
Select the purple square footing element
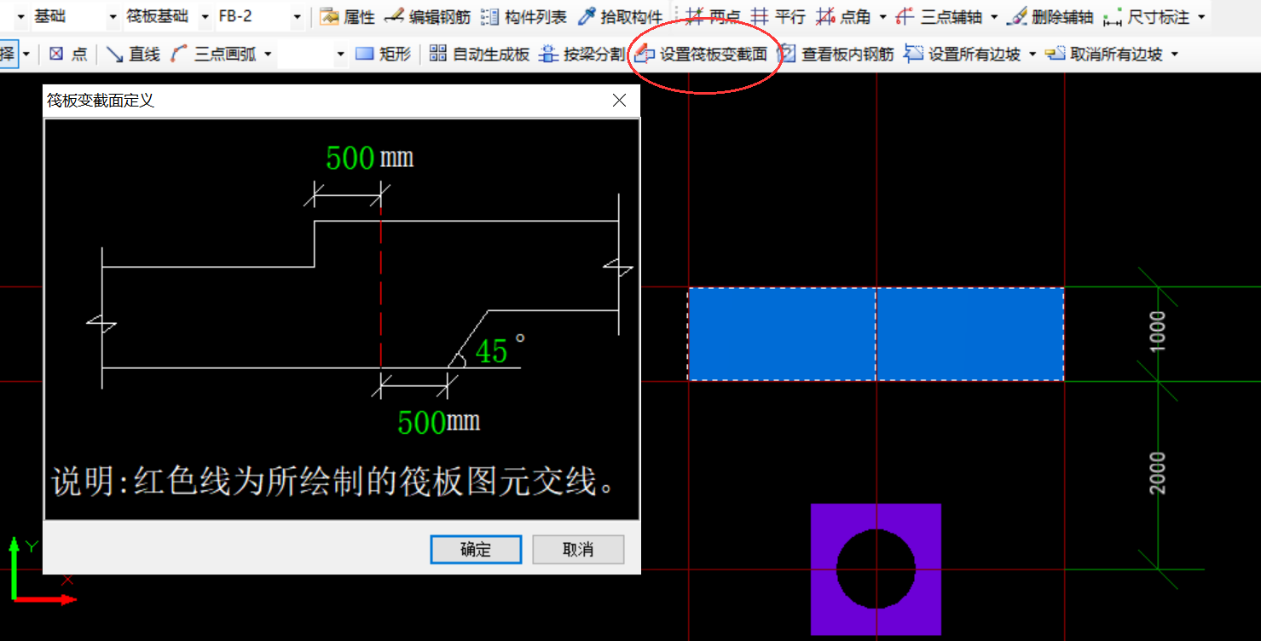pos(876,569)
